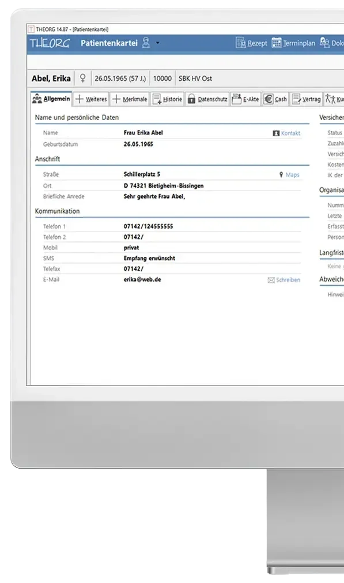Image resolution: width=344 pixels, height=583 pixels.
Task: Click the THEORG logo
Action: point(50,43)
